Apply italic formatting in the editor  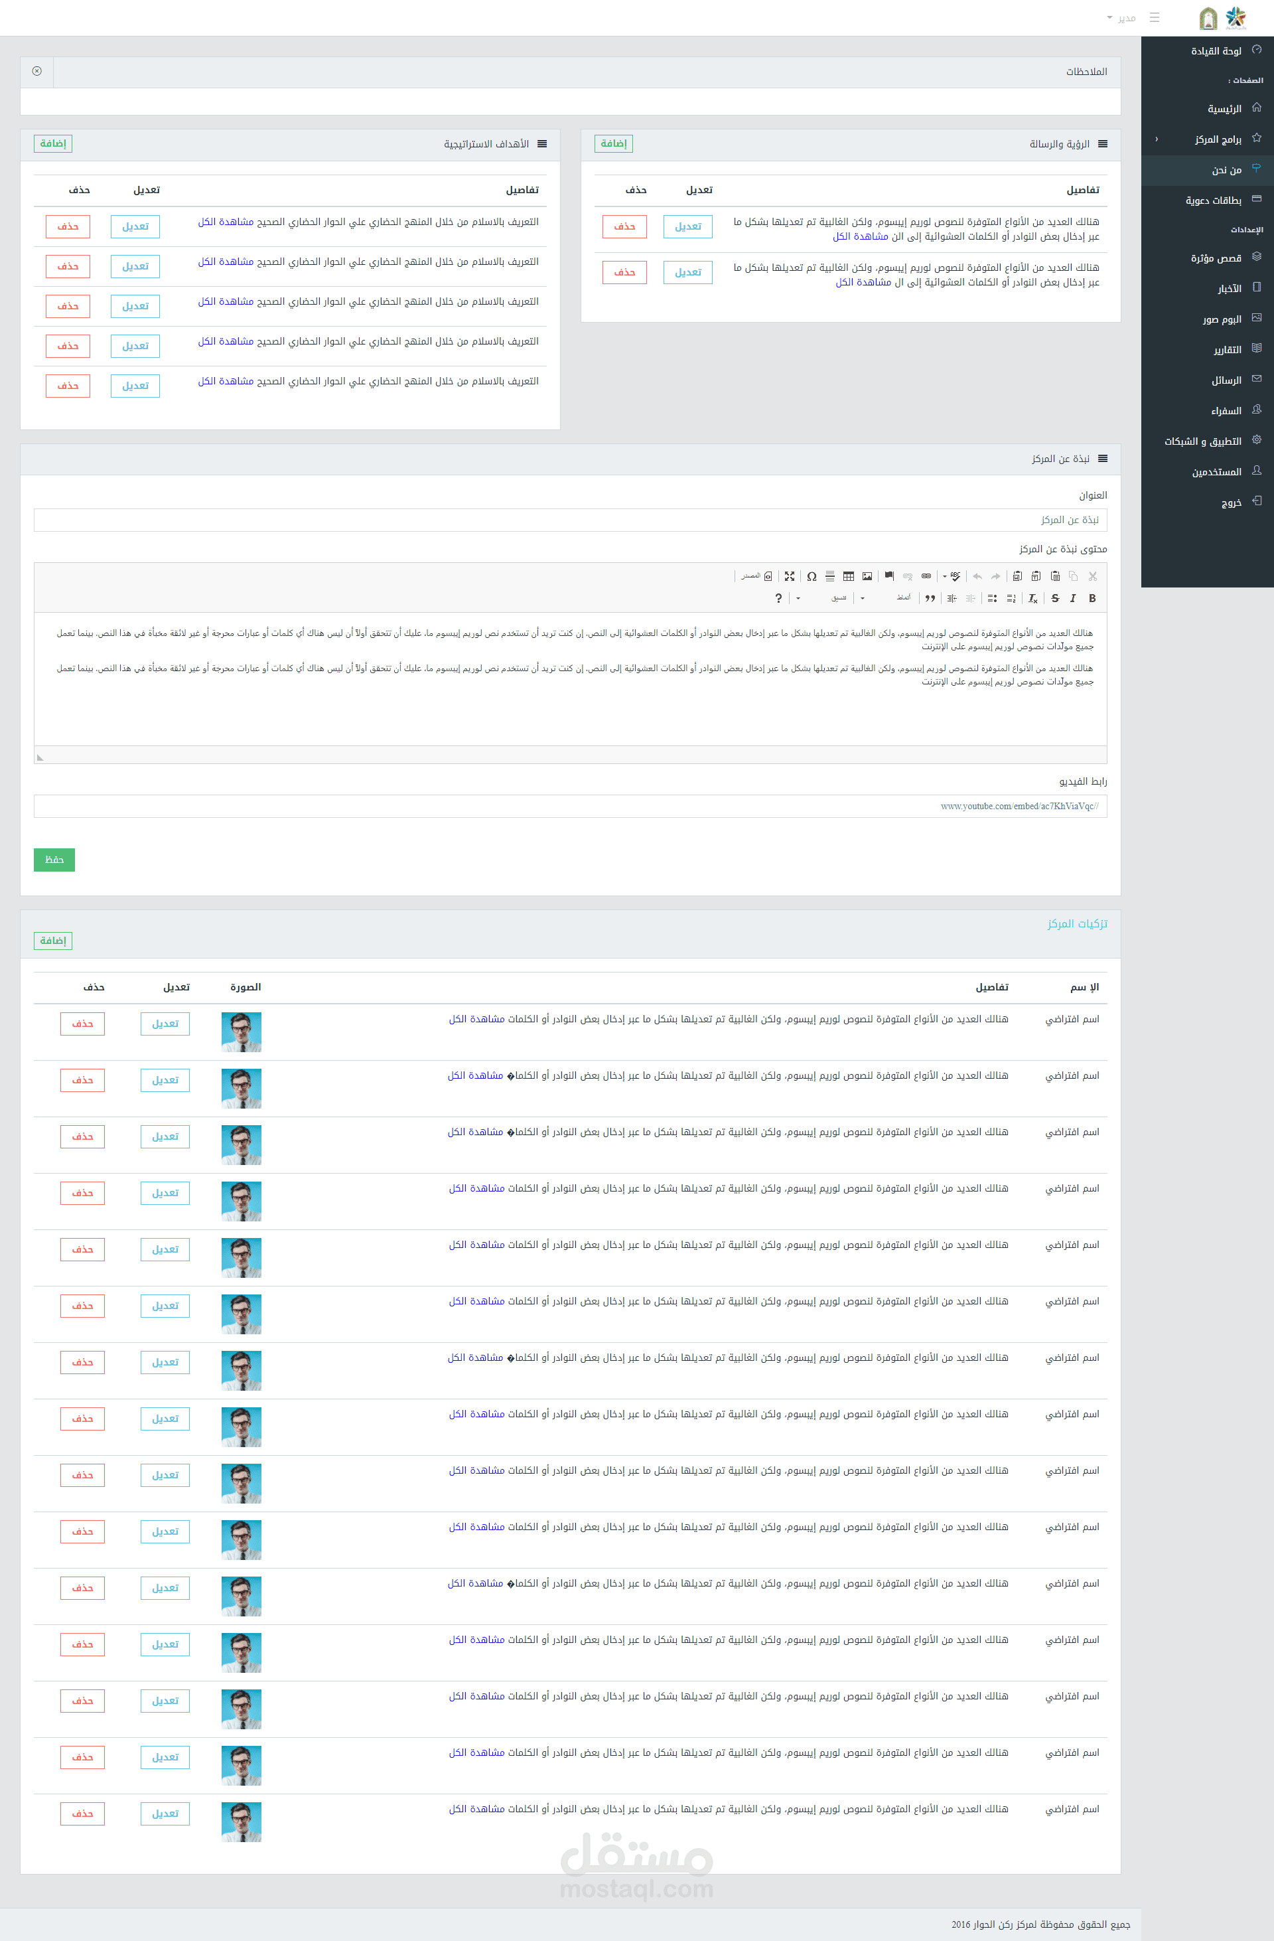(x=1073, y=599)
